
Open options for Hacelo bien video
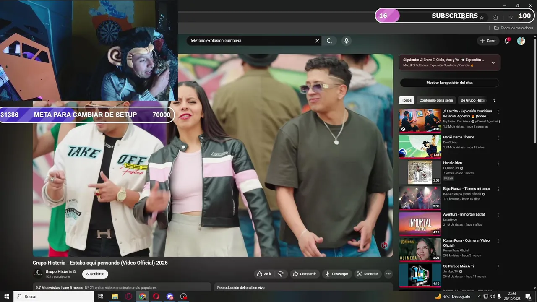click(498, 164)
